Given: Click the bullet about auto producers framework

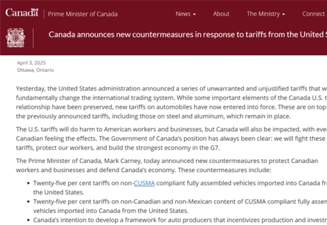Looking at the screenshot, I should (180, 220).
